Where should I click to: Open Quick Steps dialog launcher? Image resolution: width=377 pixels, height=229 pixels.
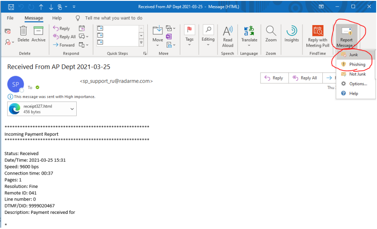click(x=145, y=54)
